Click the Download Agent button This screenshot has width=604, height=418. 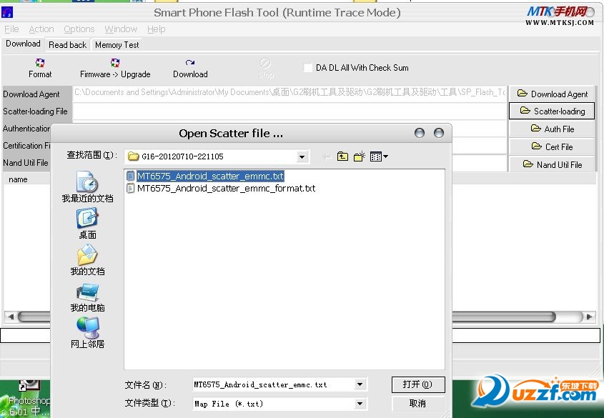pos(552,94)
